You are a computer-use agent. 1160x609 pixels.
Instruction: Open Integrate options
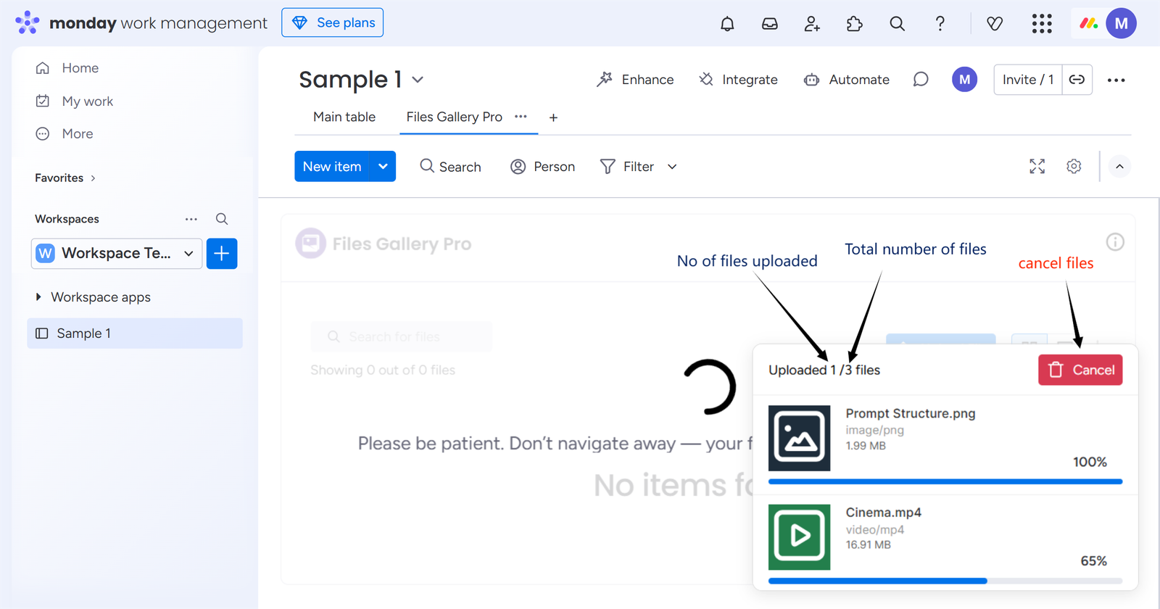(x=738, y=80)
